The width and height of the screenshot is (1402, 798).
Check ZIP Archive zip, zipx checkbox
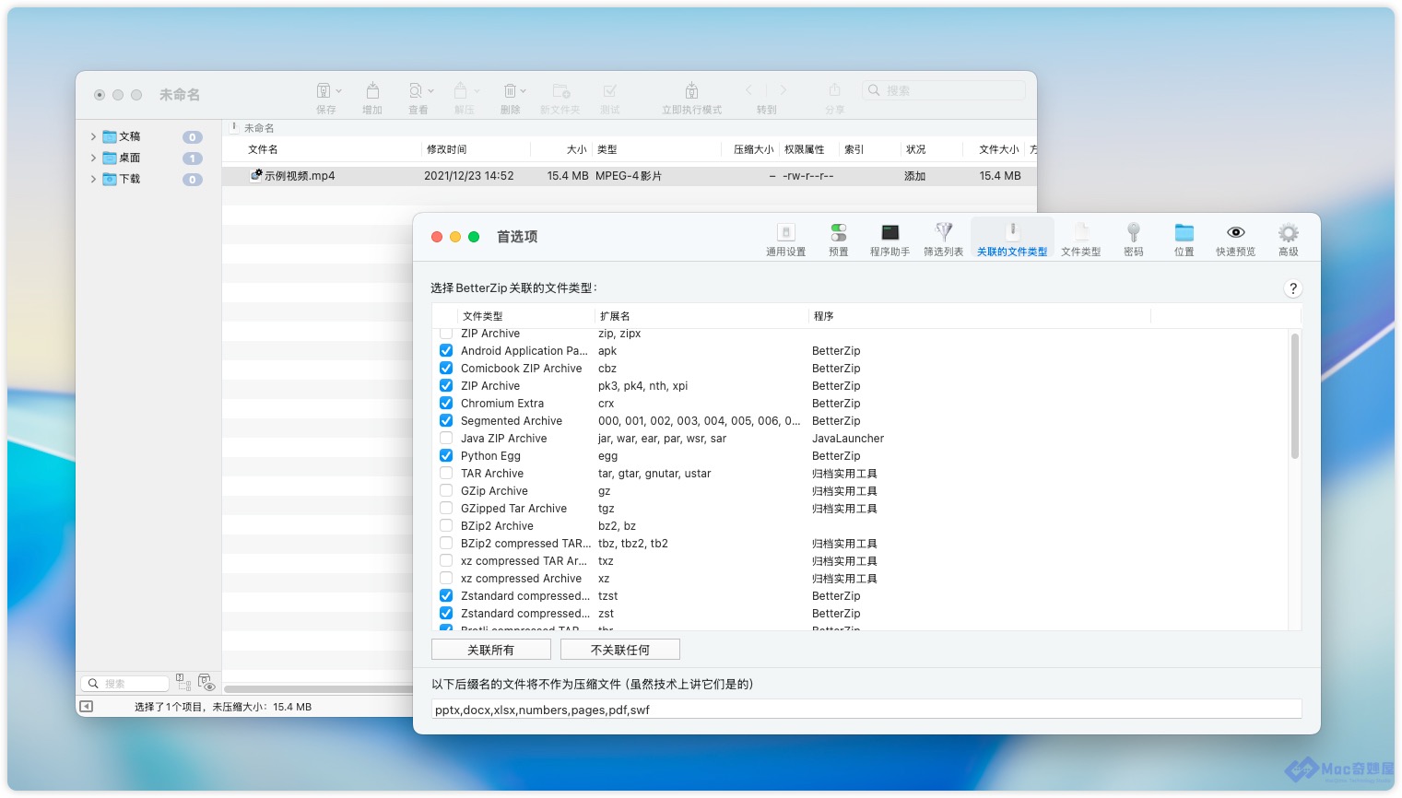pos(446,333)
